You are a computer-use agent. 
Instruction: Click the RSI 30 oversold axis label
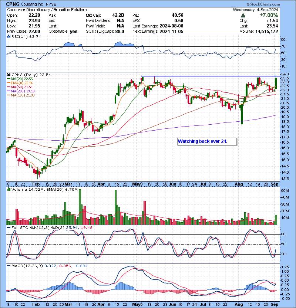pyautogui.click(x=283, y=59)
